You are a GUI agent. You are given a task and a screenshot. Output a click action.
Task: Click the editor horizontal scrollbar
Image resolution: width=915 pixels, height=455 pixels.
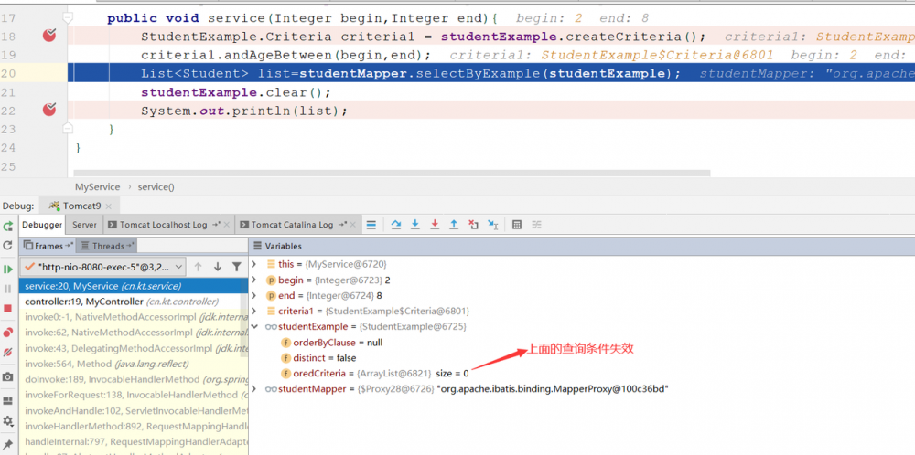pyautogui.click(x=392, y=173)
